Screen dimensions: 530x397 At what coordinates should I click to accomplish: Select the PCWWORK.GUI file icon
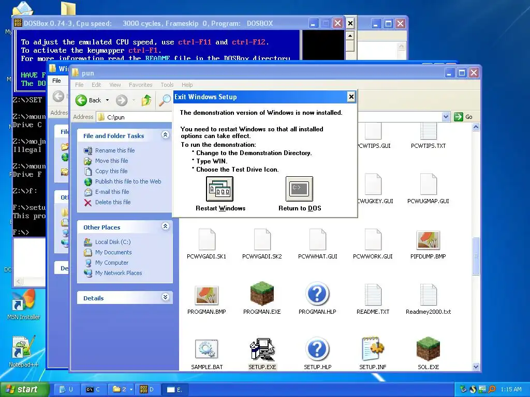point(373,239)
